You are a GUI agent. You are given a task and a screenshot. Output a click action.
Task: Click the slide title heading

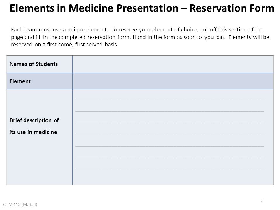(142, 8)
